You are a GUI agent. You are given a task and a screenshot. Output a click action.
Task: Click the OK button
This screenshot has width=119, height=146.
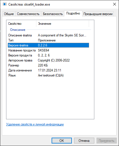[x=62, y=141]
